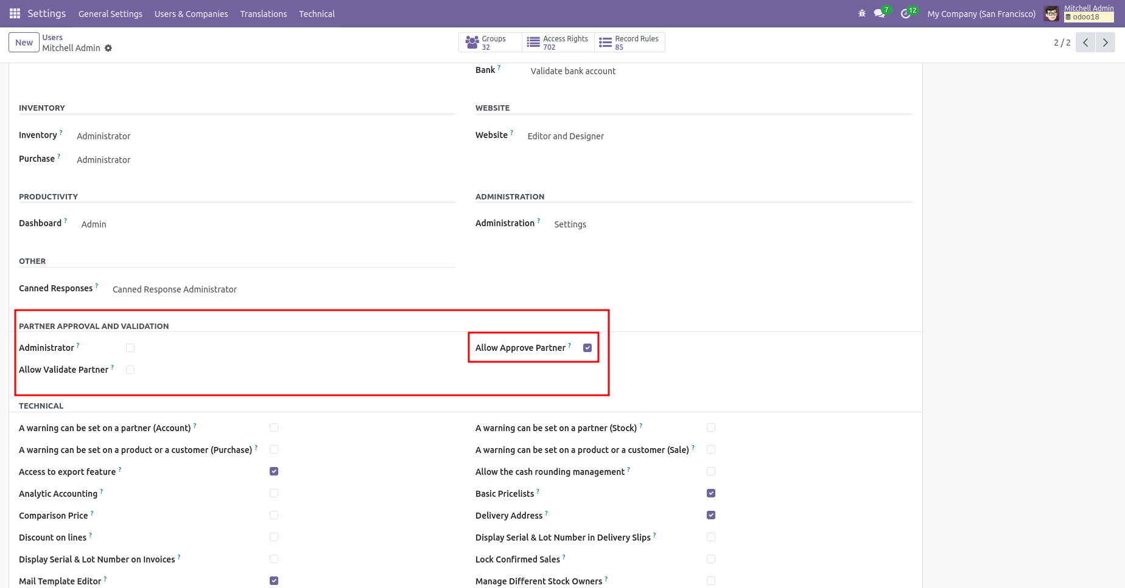1125x588 pixels.
Task: Go to next record arrow
Action: (1106, 43)
